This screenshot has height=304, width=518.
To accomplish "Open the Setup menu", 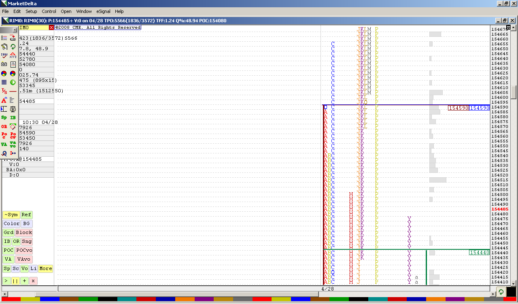I will (31, 11).
